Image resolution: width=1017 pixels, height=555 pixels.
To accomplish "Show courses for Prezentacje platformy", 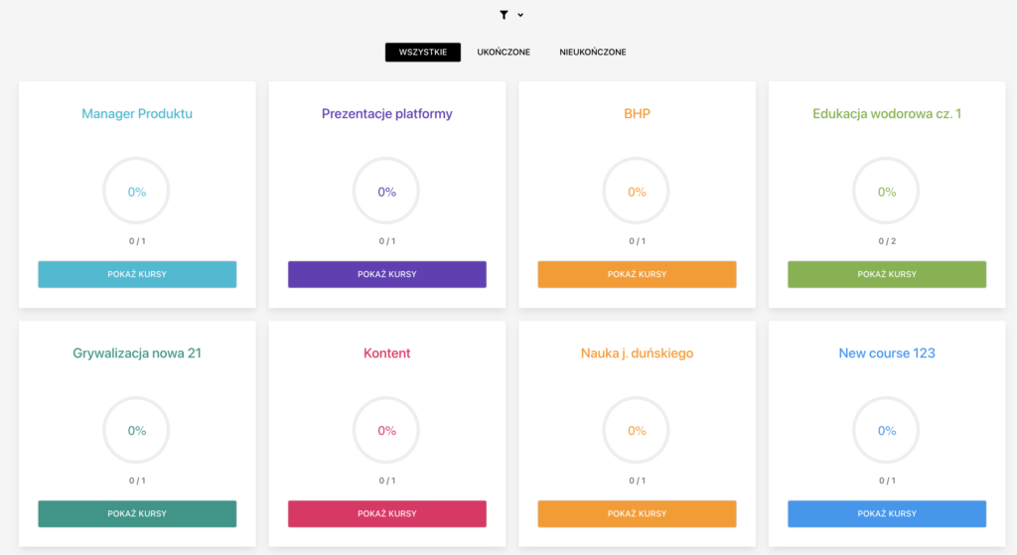I will tap(387, 274).
